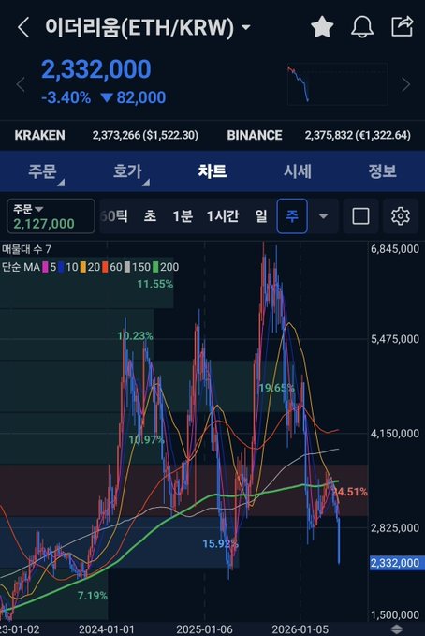Expand more timeframe options arrow
425x636 pixels.
[x=323, y=215]
